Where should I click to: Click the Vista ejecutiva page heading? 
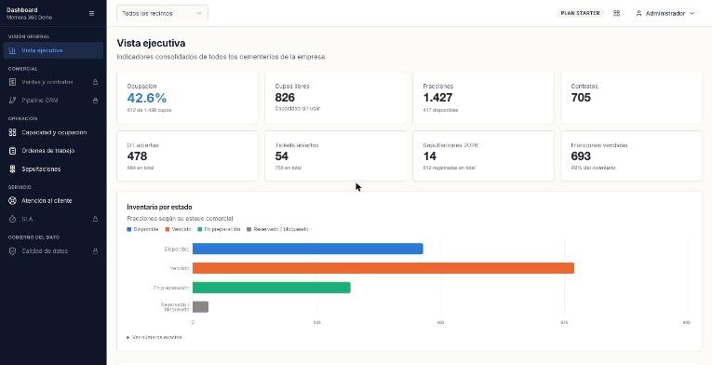click(x=151, y=43)
